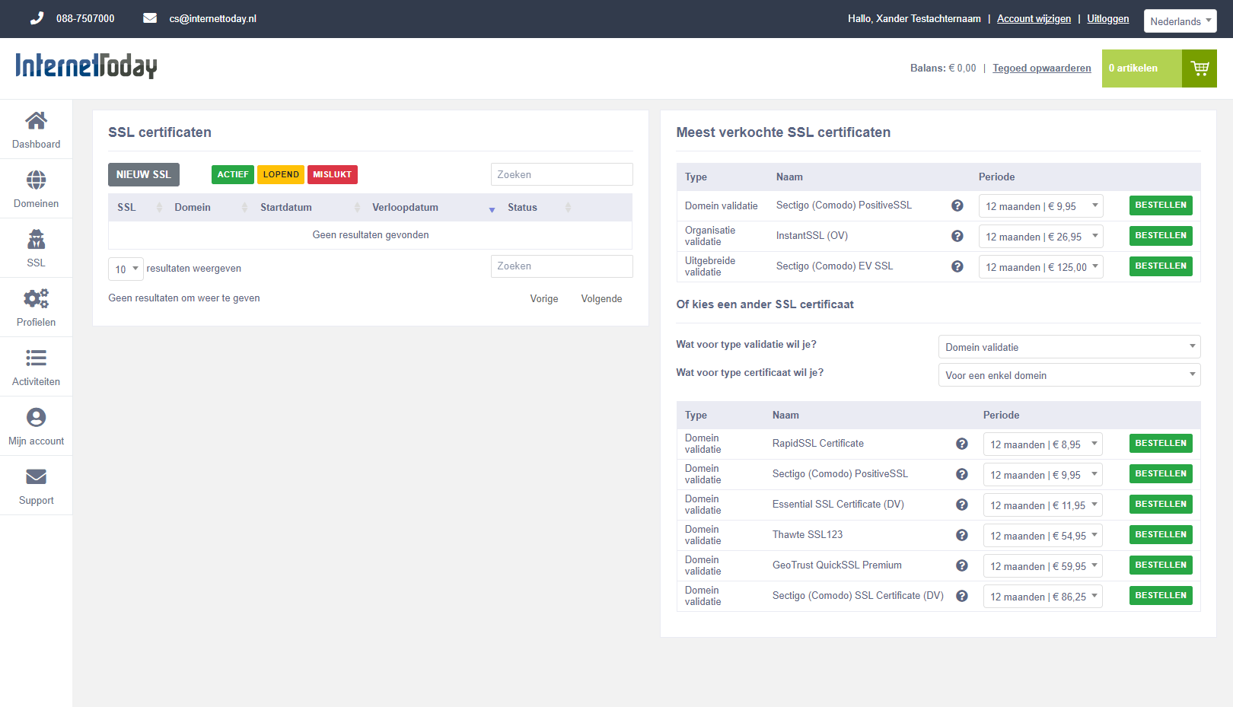Open certificate type dropdown Voor een enkel domein

[1069, 375]
